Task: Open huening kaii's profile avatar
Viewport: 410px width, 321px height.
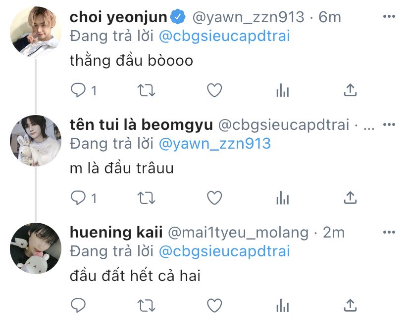Action: pos(36,248)
